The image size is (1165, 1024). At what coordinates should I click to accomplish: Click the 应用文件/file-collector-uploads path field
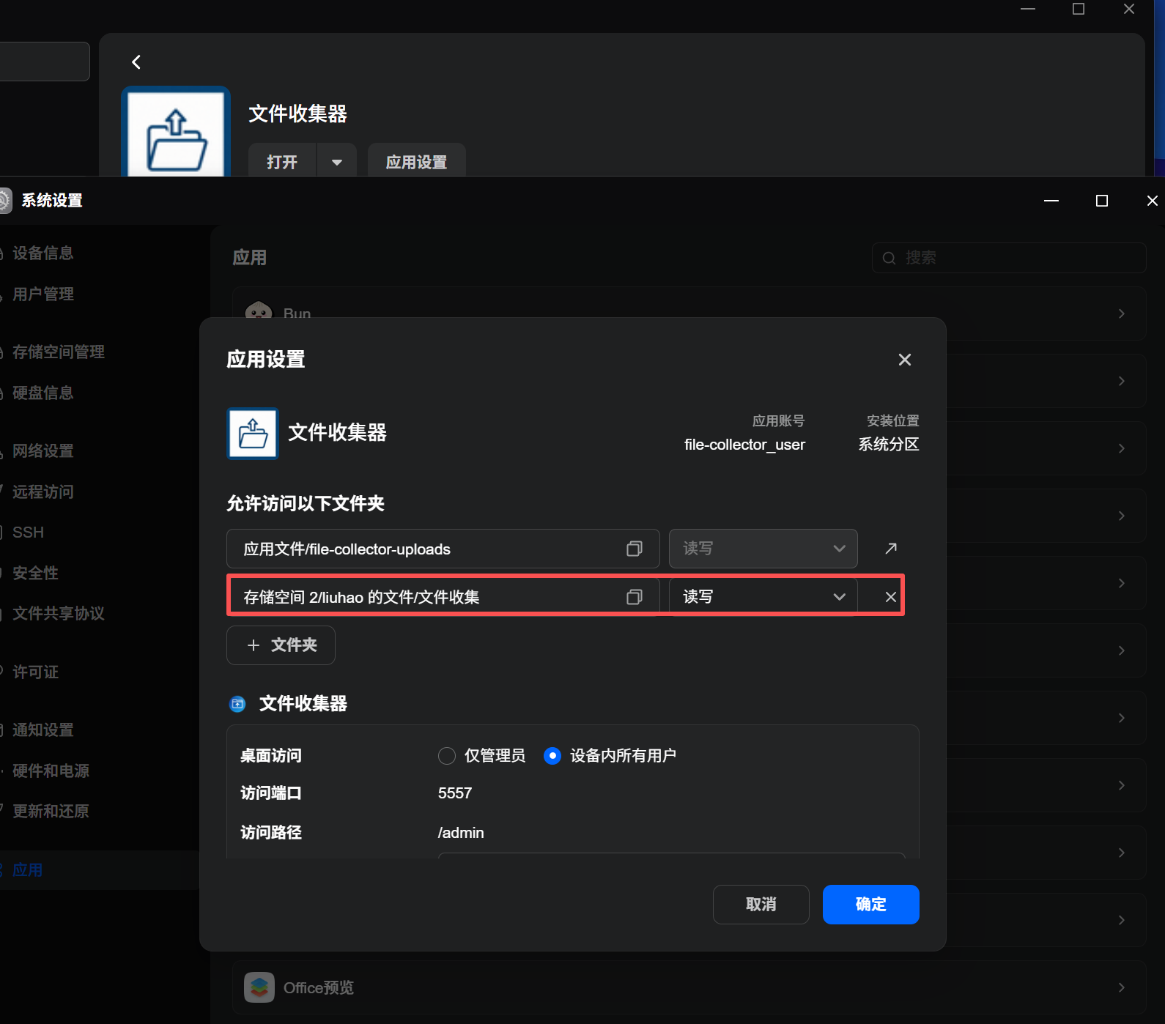pyautogui.click(x=443, y=549)
